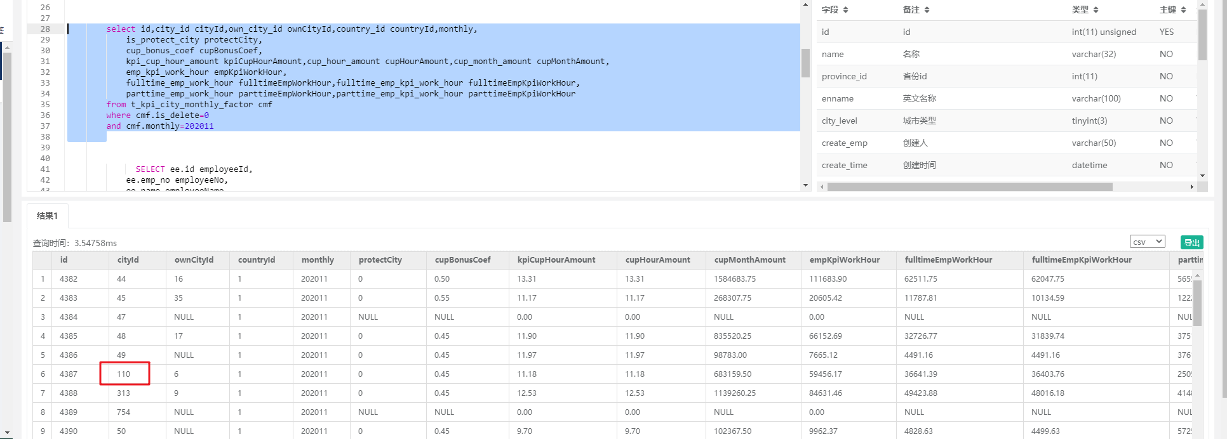Select the result cell with id 4382

tap(81, 279)
